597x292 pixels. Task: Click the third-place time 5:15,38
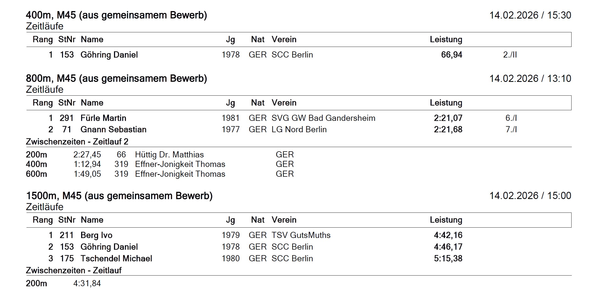tap(448, 259)
